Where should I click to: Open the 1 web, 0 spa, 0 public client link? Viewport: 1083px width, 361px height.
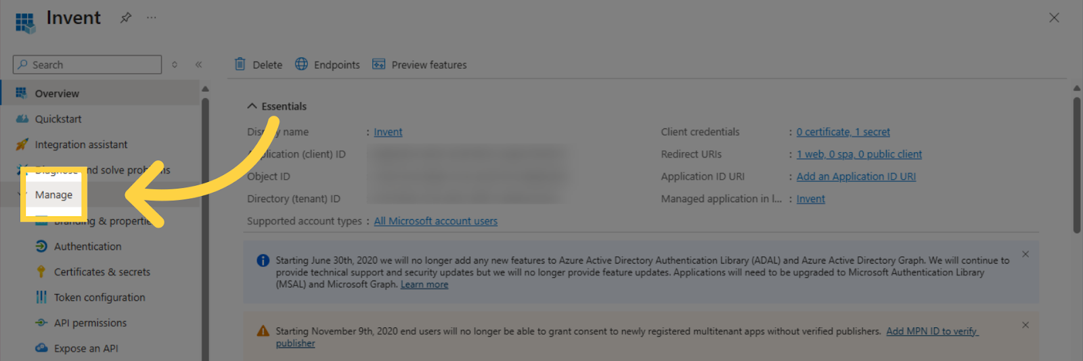pyautogui.click(x=859, y=154)
